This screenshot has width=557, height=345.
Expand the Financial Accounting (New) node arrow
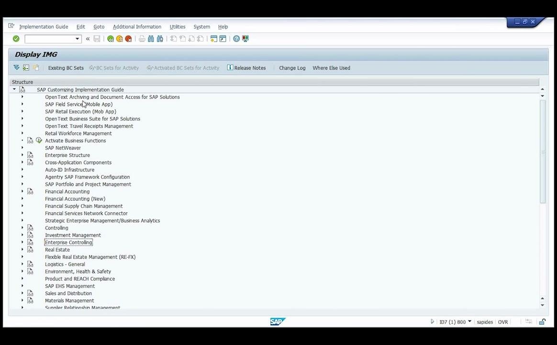(22, 198)
